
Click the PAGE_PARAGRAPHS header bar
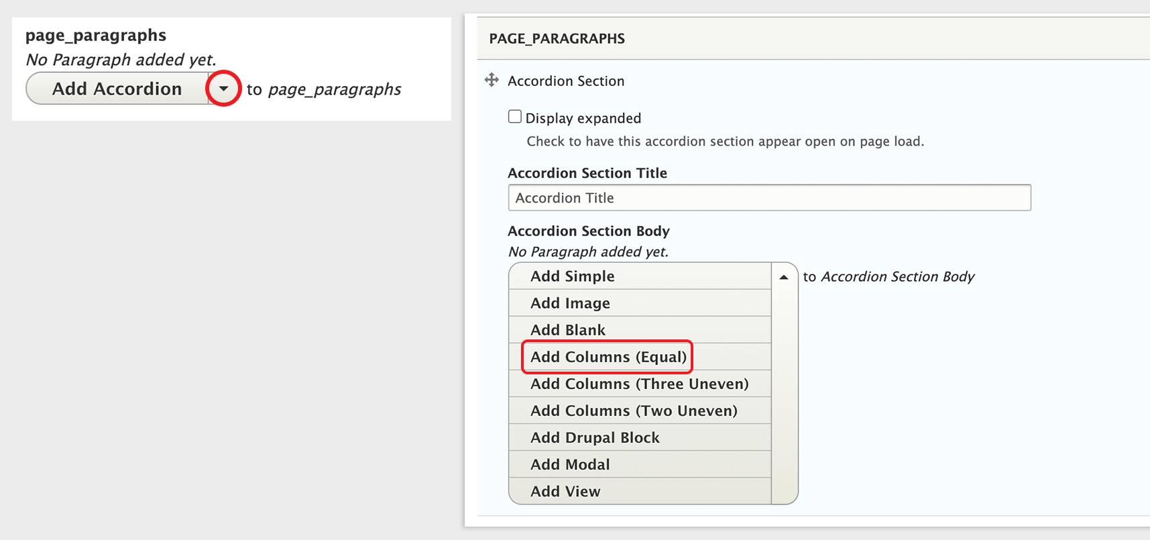813,38
